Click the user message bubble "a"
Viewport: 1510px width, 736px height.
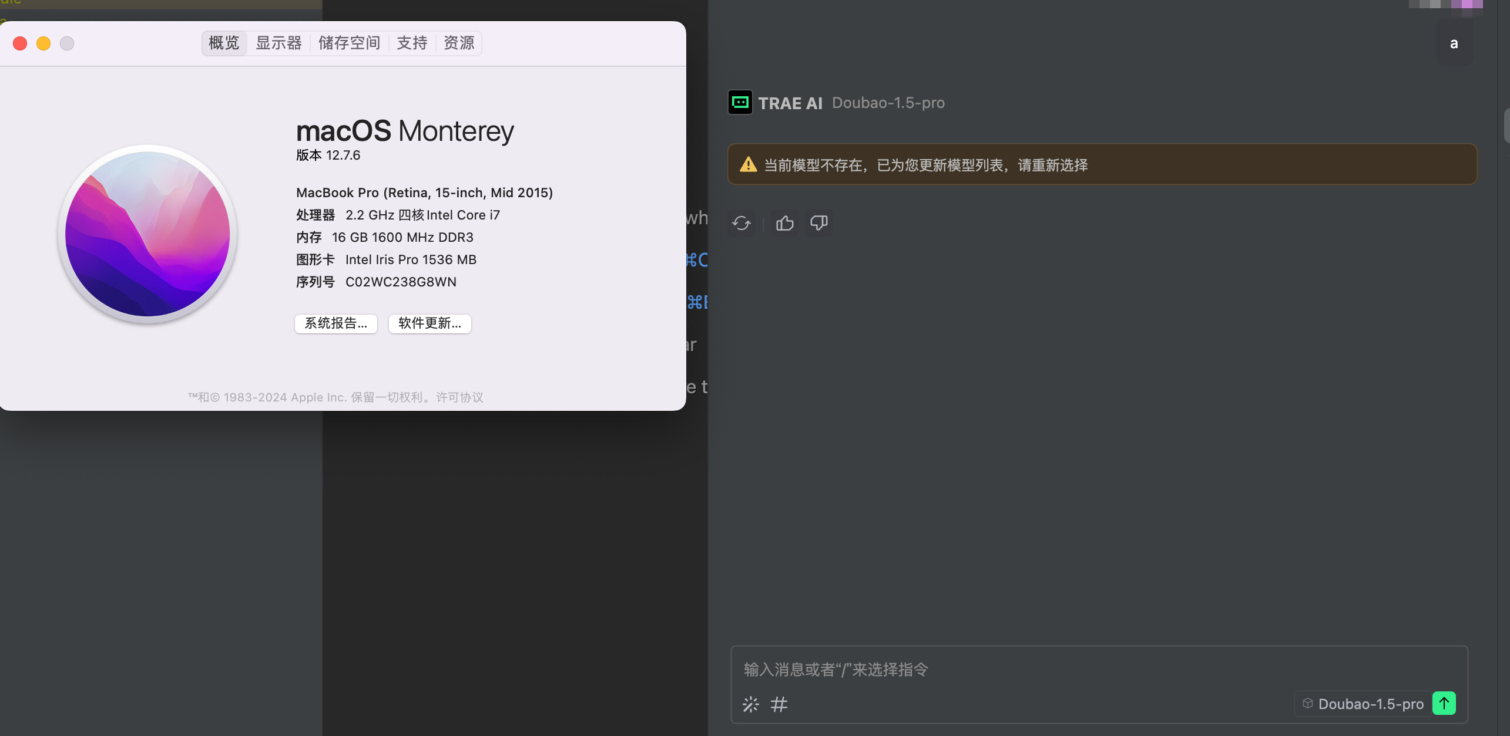click(x=1454, y=43)
